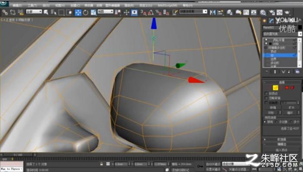This screenshot has height=172, width=303.
Task: Open the MAXScript menu
Action: click(168, 5)
